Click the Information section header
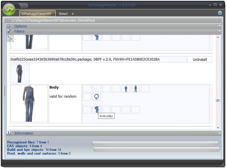Image resolution: width=226 pixels, height=168 pixels. (x=114, y=133)
